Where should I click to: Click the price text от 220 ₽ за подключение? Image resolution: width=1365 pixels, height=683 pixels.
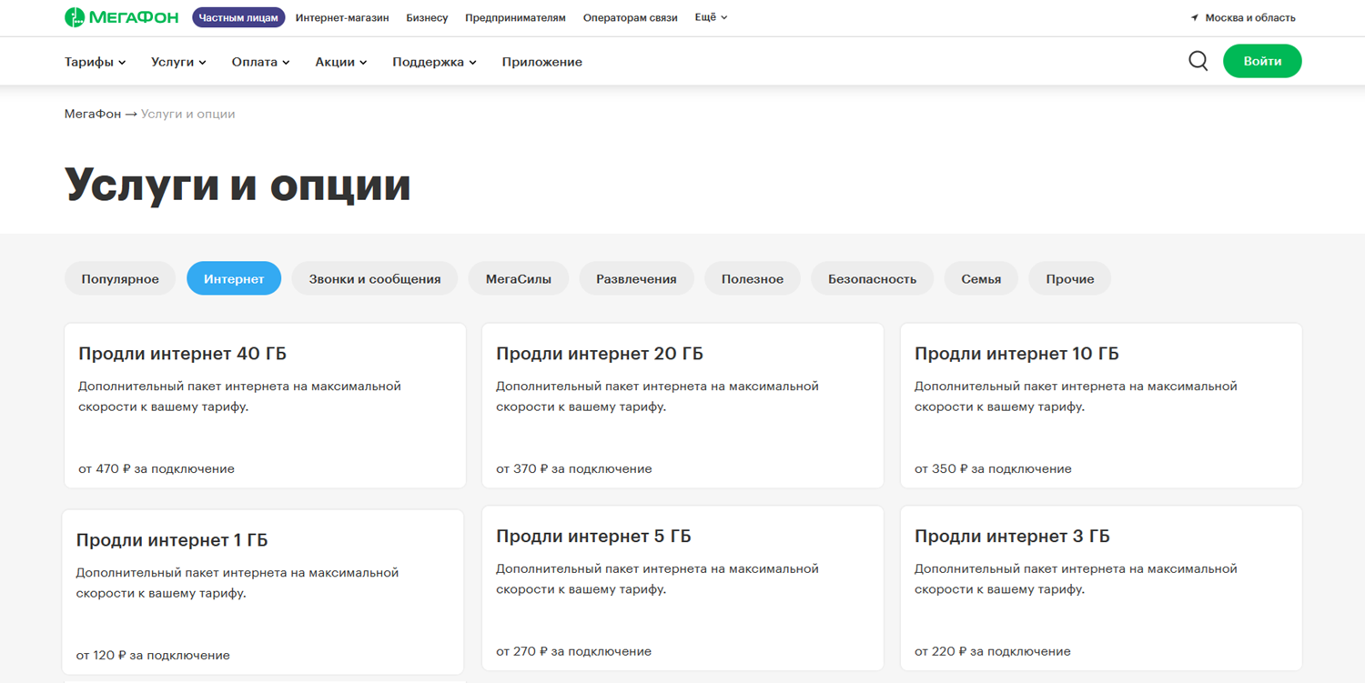(993, 651)
